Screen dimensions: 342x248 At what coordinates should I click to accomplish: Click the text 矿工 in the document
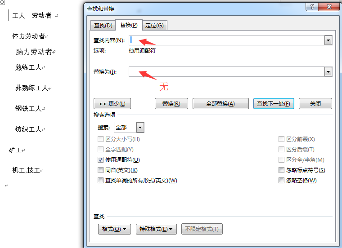coord(15,150)
